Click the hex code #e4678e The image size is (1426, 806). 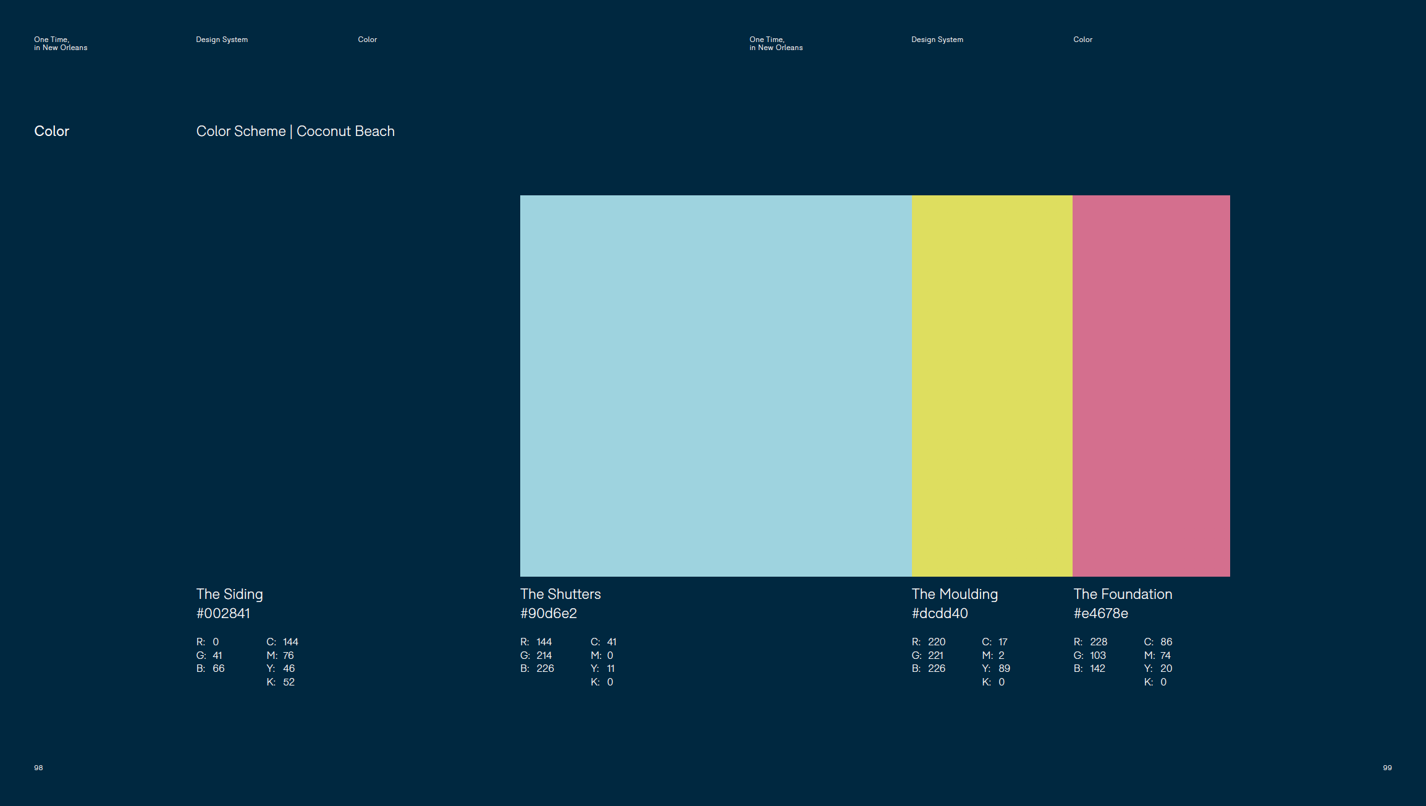point(1101,613)
